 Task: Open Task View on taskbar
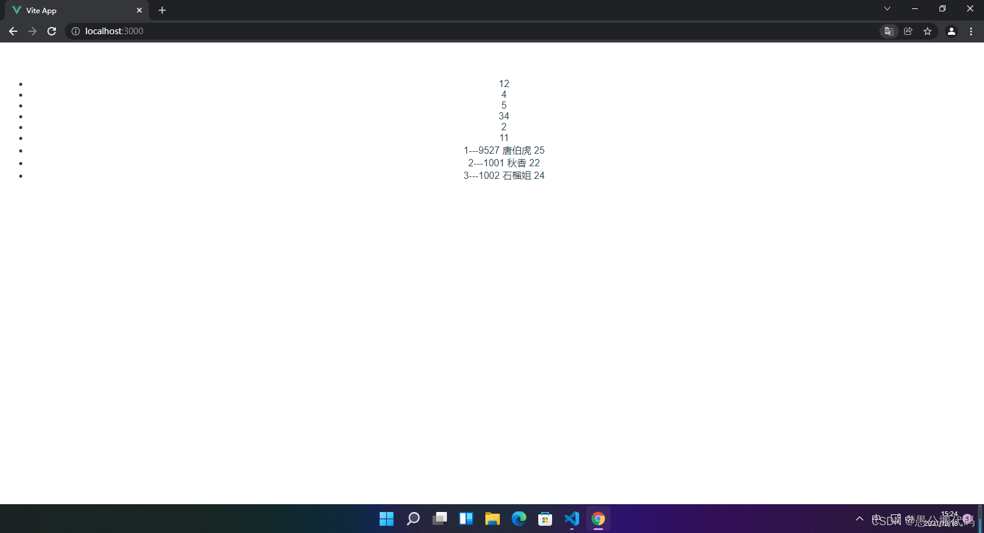[440, 519]
